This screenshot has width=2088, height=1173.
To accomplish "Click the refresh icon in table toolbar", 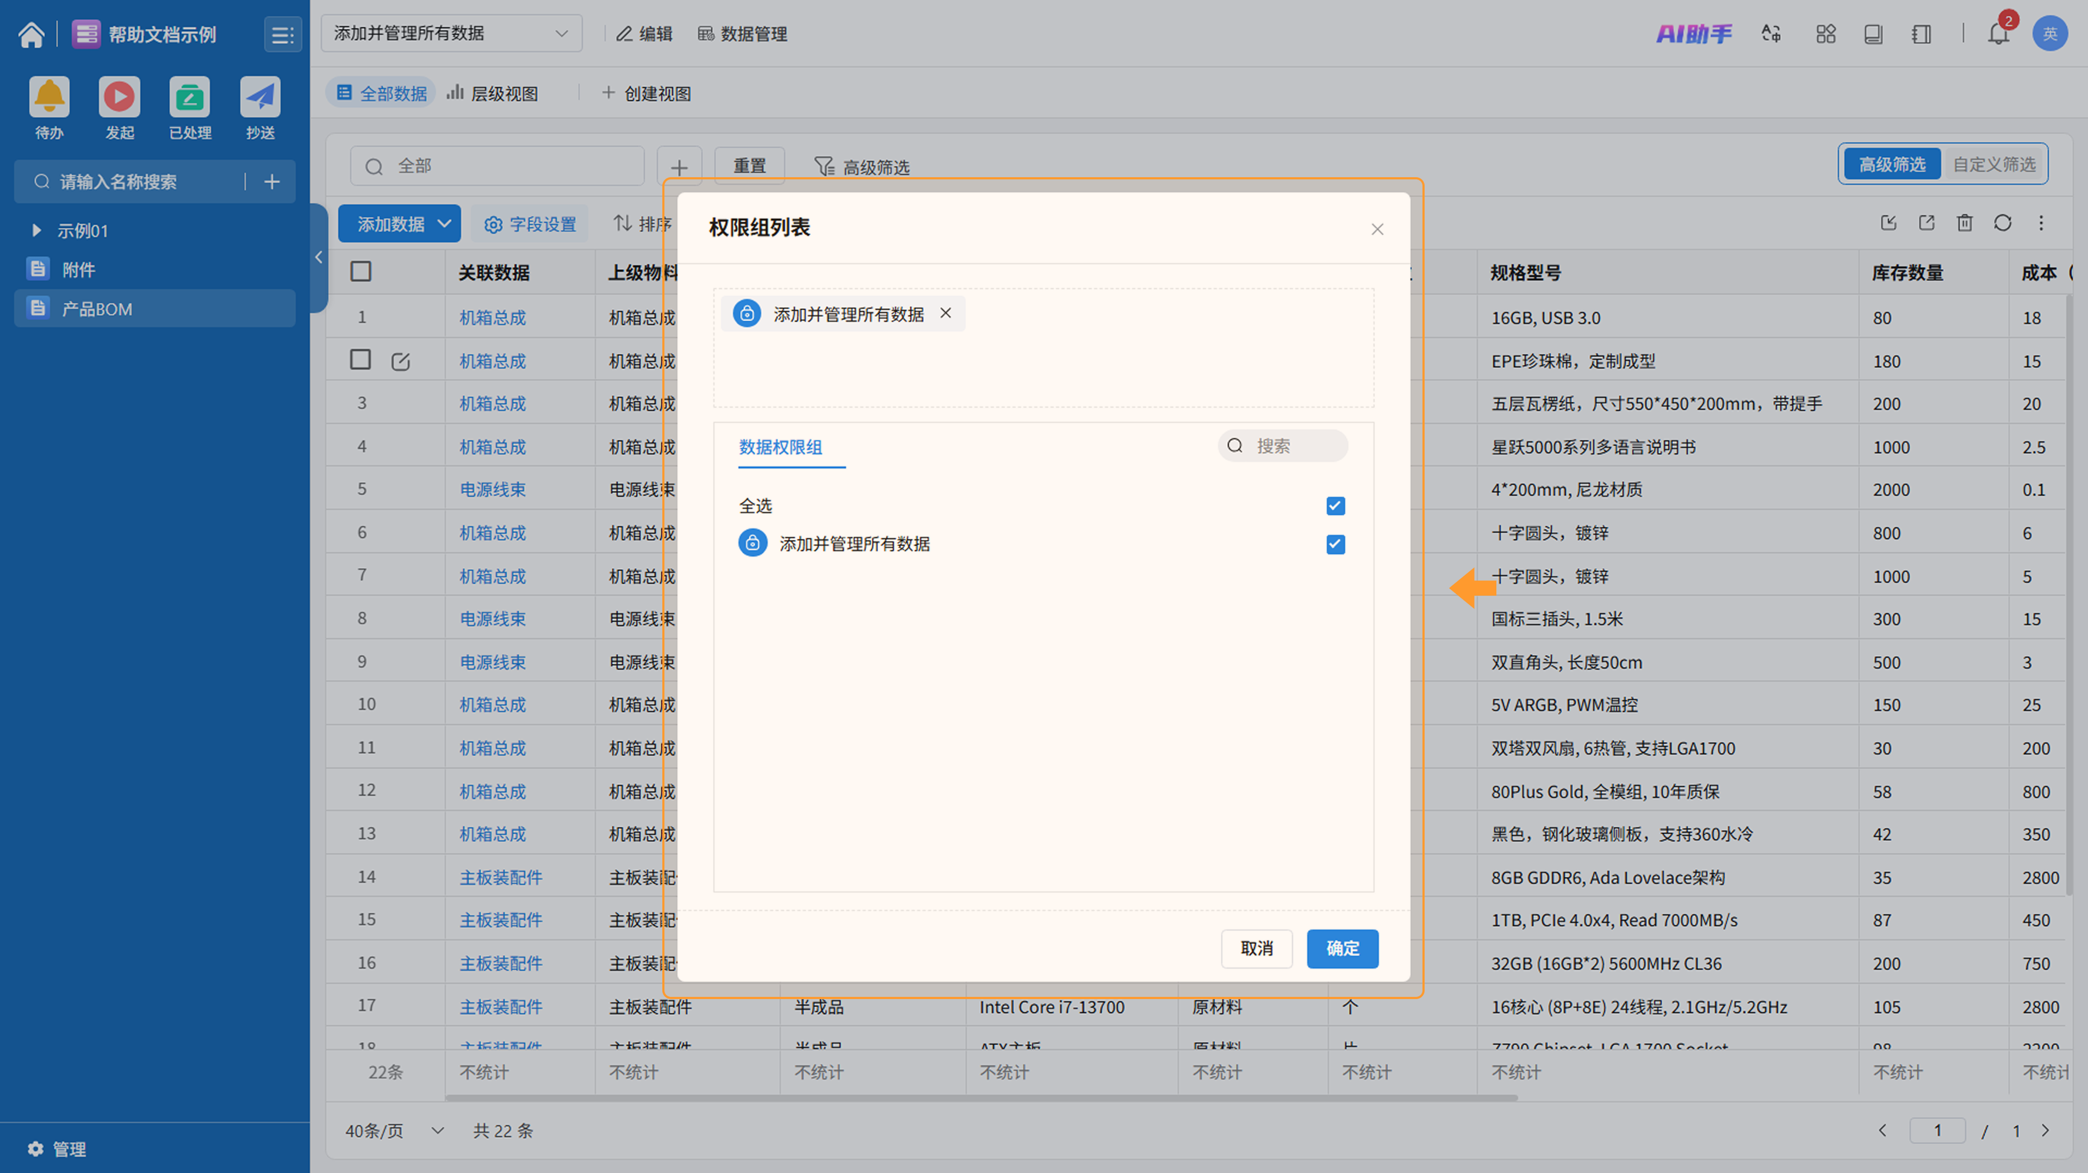I will 2003,223.
